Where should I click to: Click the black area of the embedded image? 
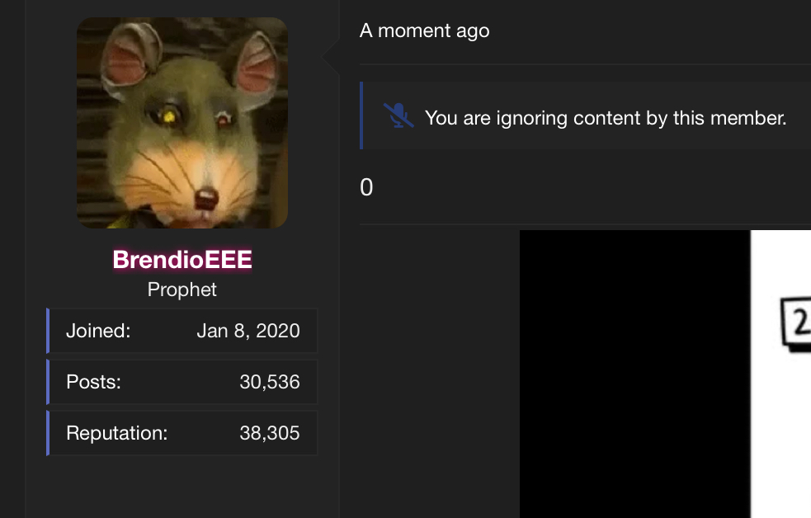(x=634, y=374)
